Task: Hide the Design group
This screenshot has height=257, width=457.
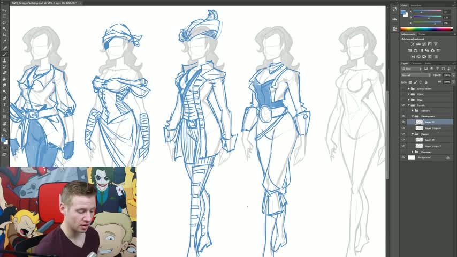Action: [403, 134]
